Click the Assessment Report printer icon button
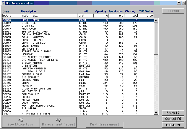The width and height of the screenshot is (187, 129). tap(59, 122)
